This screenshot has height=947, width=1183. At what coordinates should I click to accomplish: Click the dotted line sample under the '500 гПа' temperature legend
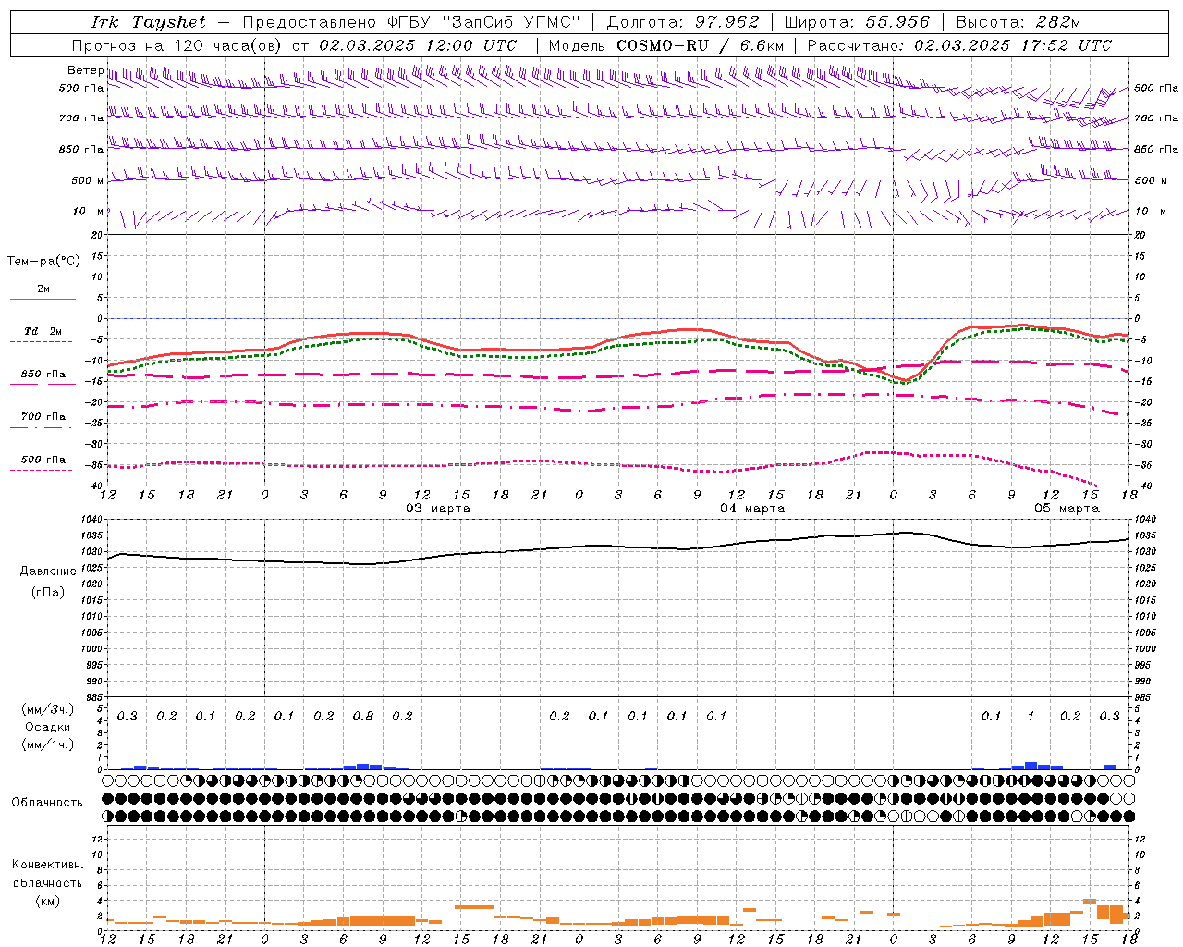42,471
